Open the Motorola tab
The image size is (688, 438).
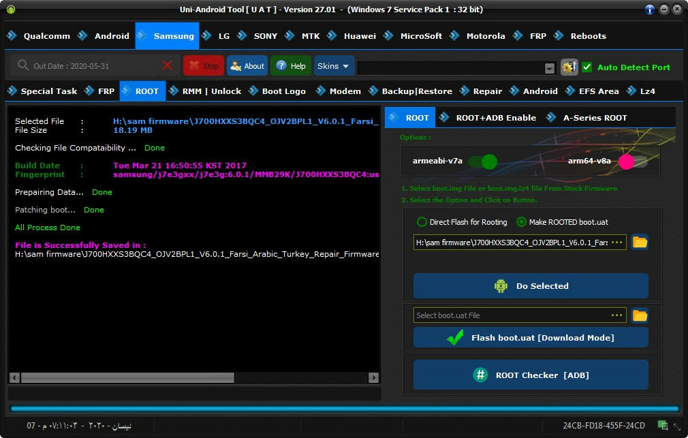478,36
